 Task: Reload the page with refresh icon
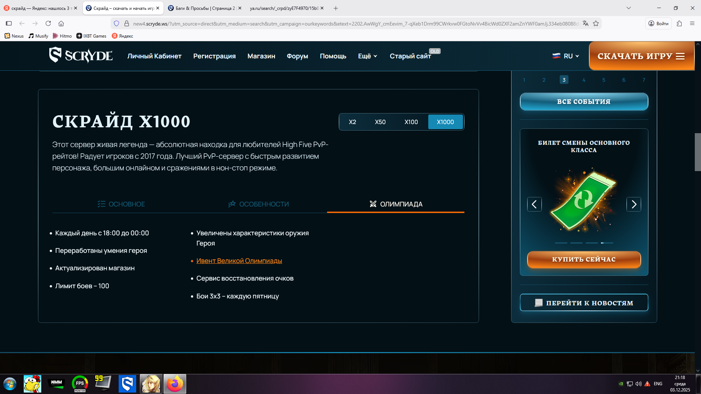click(x=48, y=23)
